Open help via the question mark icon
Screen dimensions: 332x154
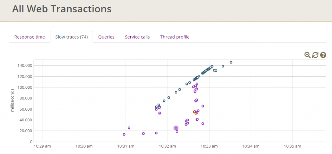(x=323, y=55)
